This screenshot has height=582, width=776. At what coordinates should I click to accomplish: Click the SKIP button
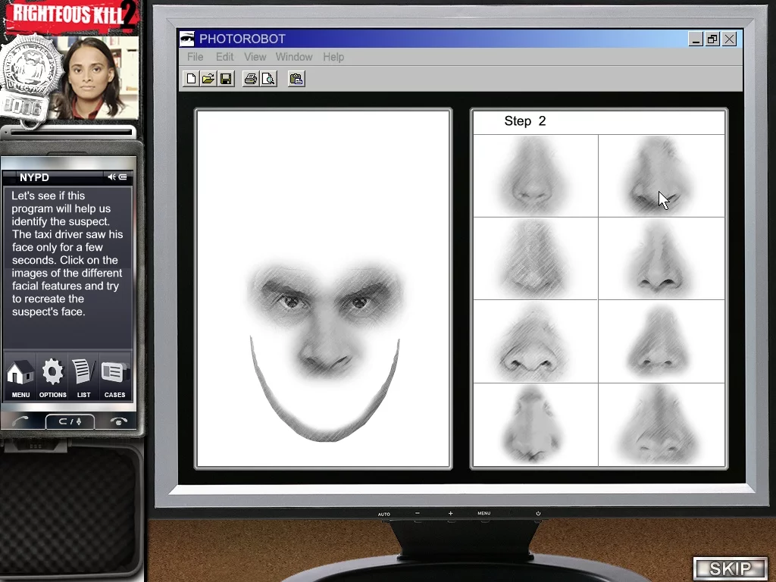[730, 568]
